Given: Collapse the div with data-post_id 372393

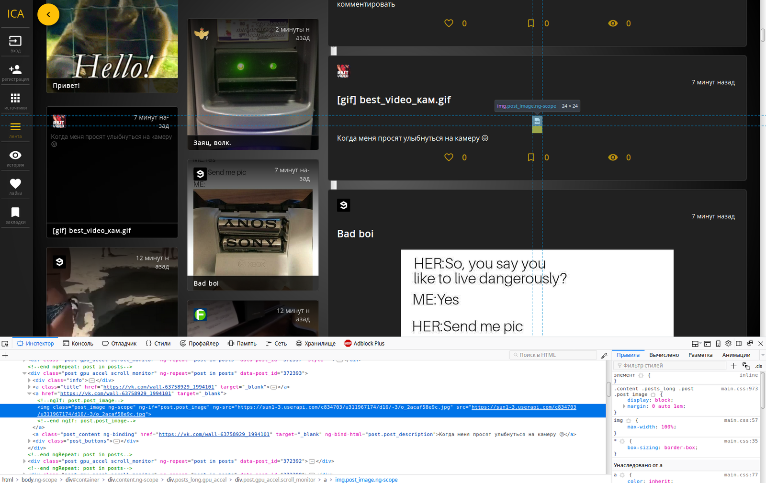Looking at the screenshot, I should click(x=24, y=373).
